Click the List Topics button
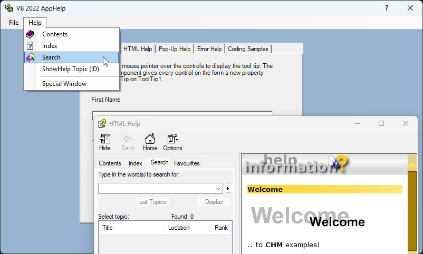This screenshot has width=423, height=254. 152,202
